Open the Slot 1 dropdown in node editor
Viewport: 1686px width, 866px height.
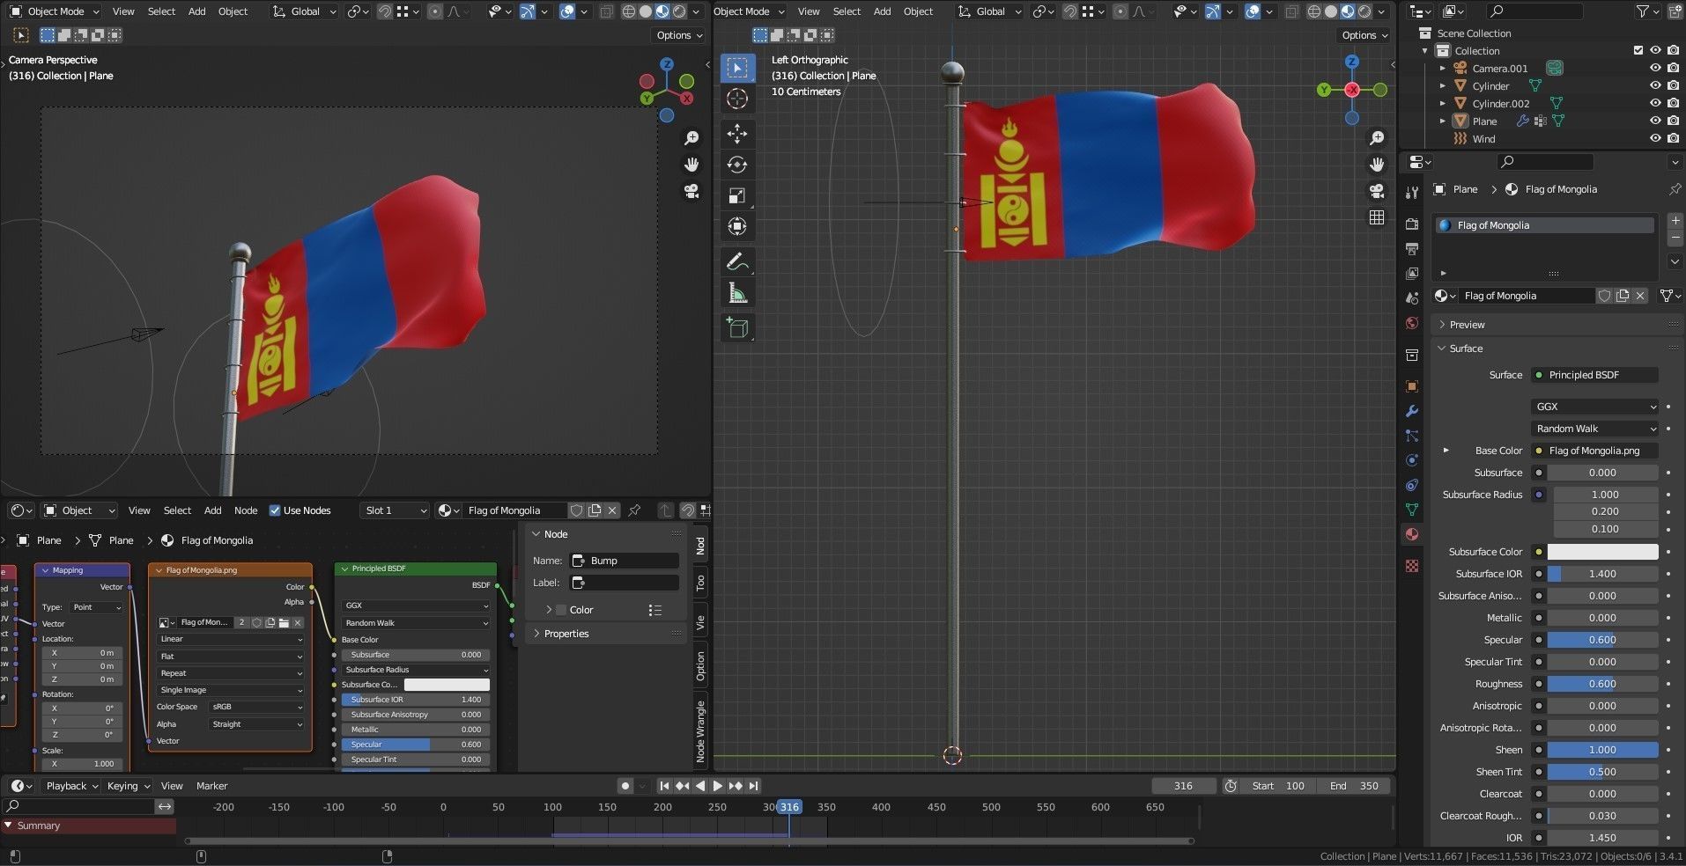pos(395,510)
